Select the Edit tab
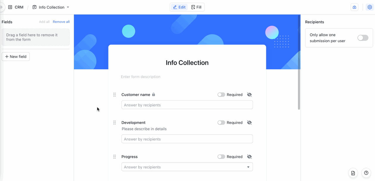The width and height of the screenshot is (375, 181). point(179,7)
